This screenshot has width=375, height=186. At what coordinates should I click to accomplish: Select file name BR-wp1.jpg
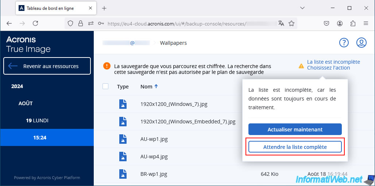[154, 174]
